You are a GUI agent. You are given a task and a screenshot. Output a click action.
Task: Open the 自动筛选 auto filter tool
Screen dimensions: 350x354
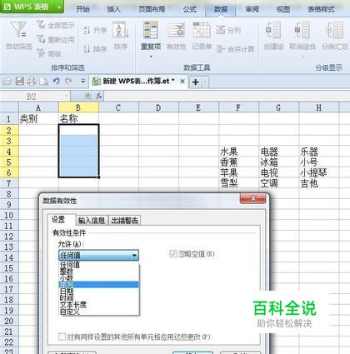pos(18,36)
